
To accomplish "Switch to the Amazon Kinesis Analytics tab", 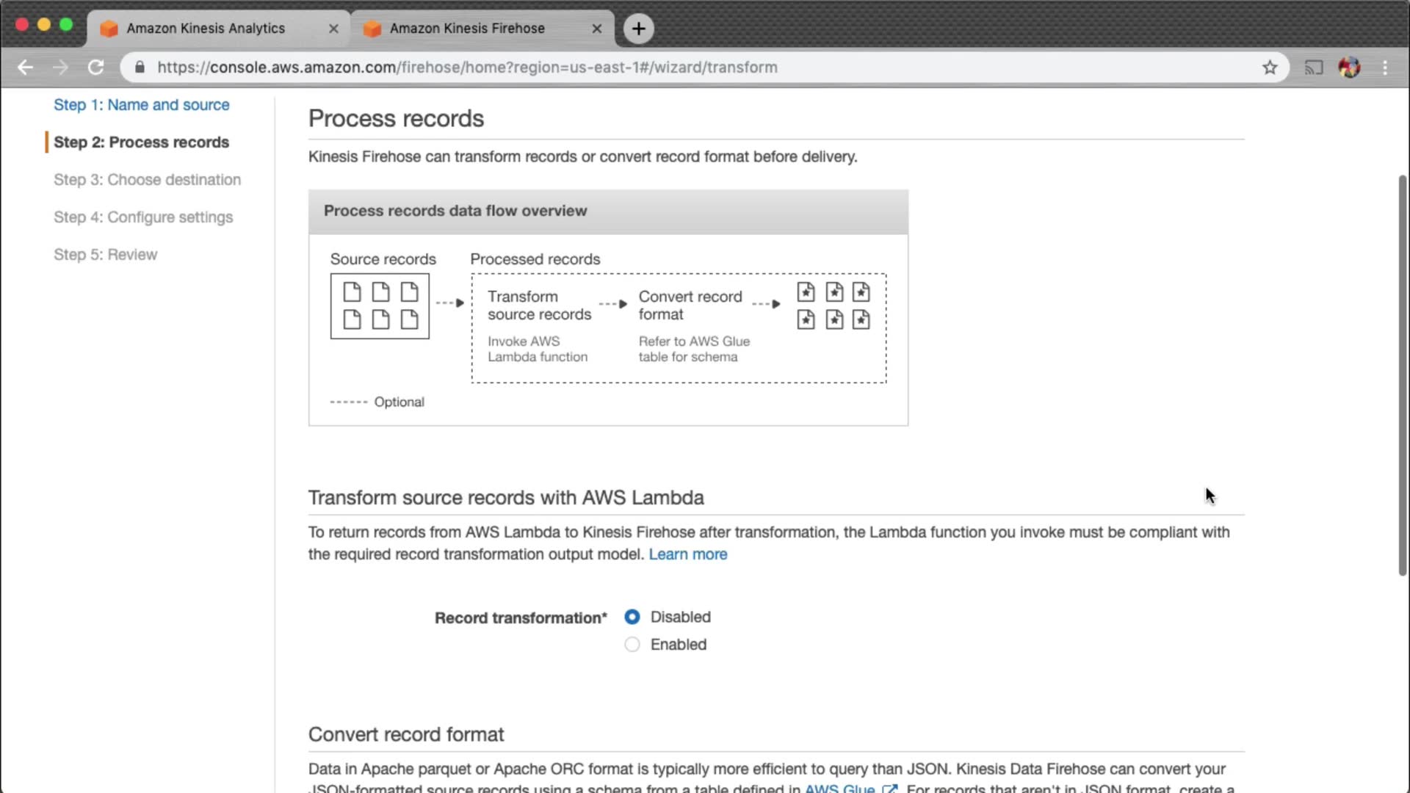I will pos(206,29).
